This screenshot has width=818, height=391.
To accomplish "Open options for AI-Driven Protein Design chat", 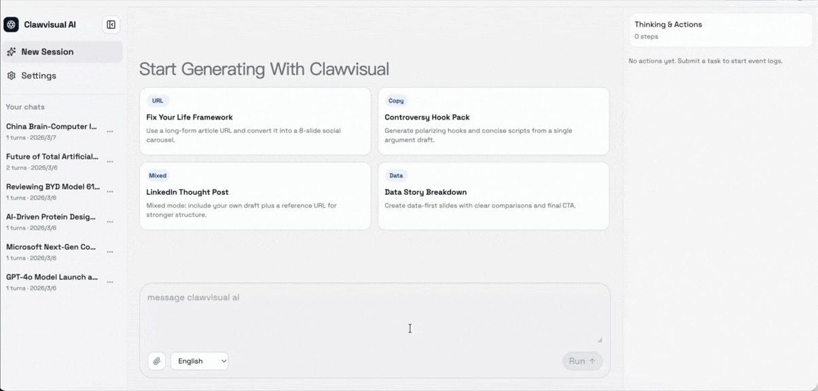I will click(110, 222).
